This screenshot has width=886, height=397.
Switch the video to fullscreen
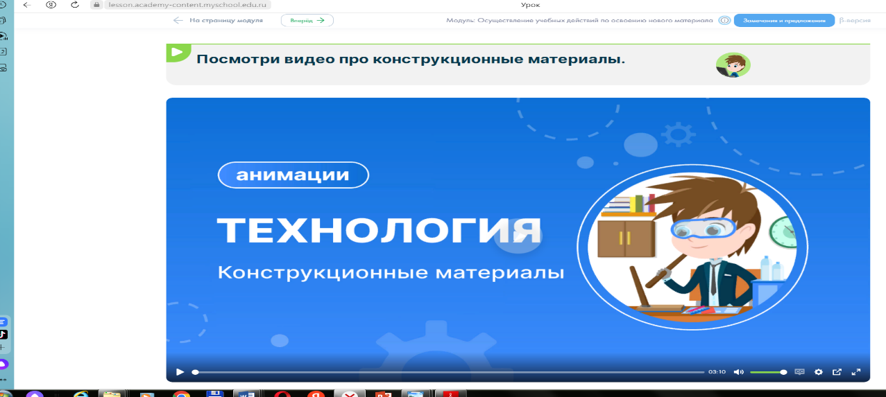click(855, 372)
